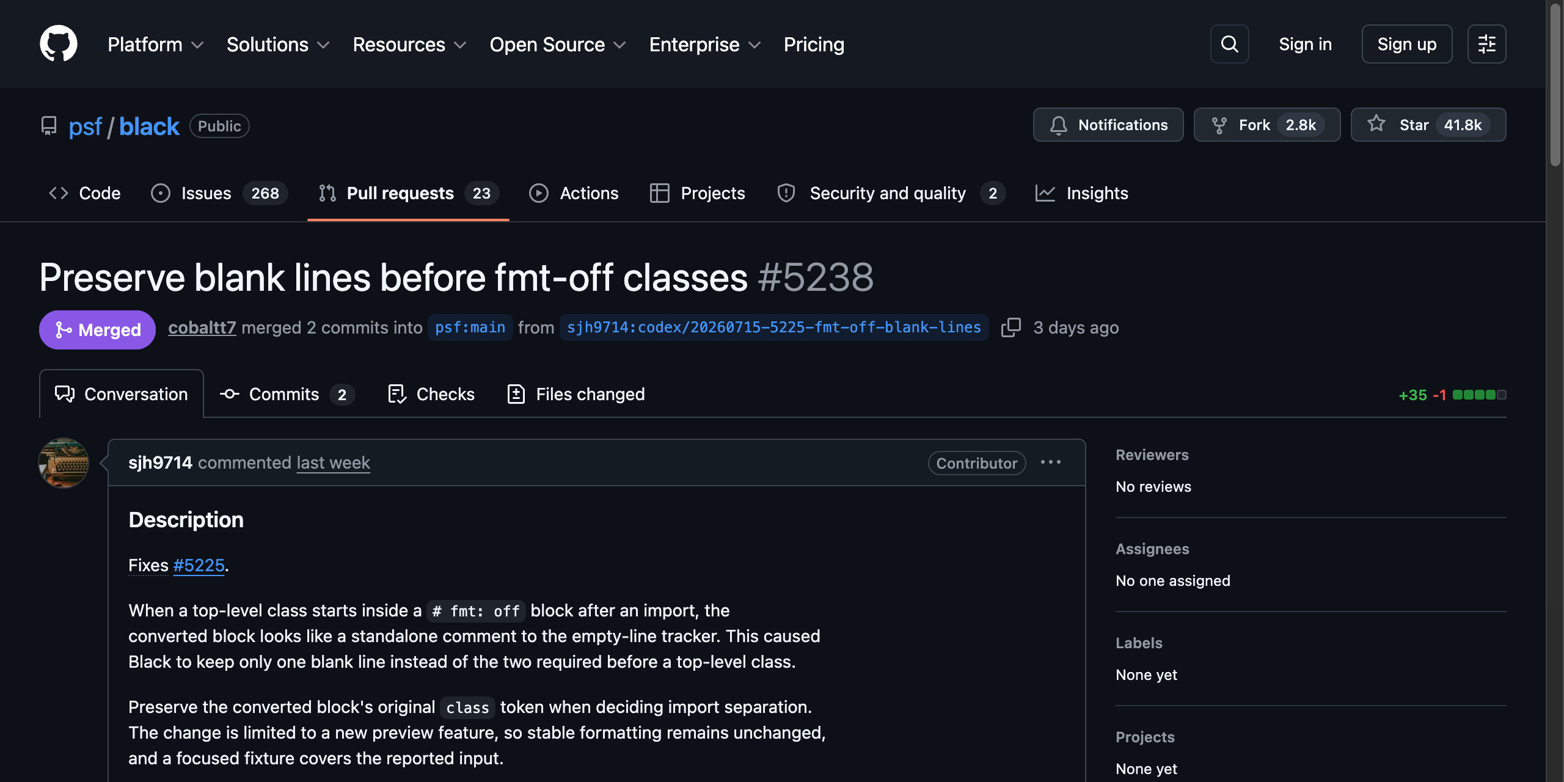Open the Projects tab

(697, 193)
